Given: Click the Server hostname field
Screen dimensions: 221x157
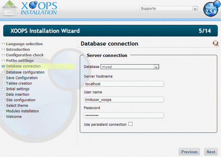Looking at the screenshot, I should point(124,84).
